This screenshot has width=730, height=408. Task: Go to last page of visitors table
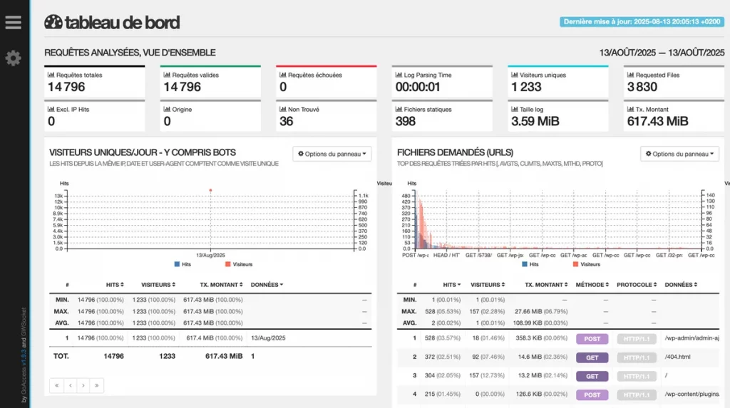[x=97, y=385]
